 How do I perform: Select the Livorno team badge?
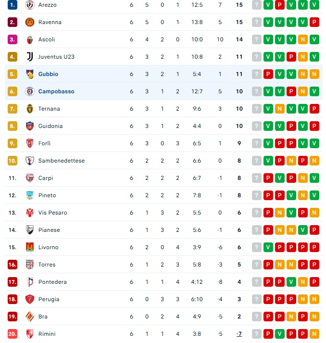pos(30,247)
